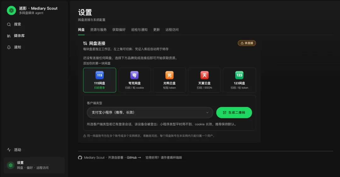Open notifications via the bell icon
The width and height of the screenshot is (340, 177).
click(9, 47)
